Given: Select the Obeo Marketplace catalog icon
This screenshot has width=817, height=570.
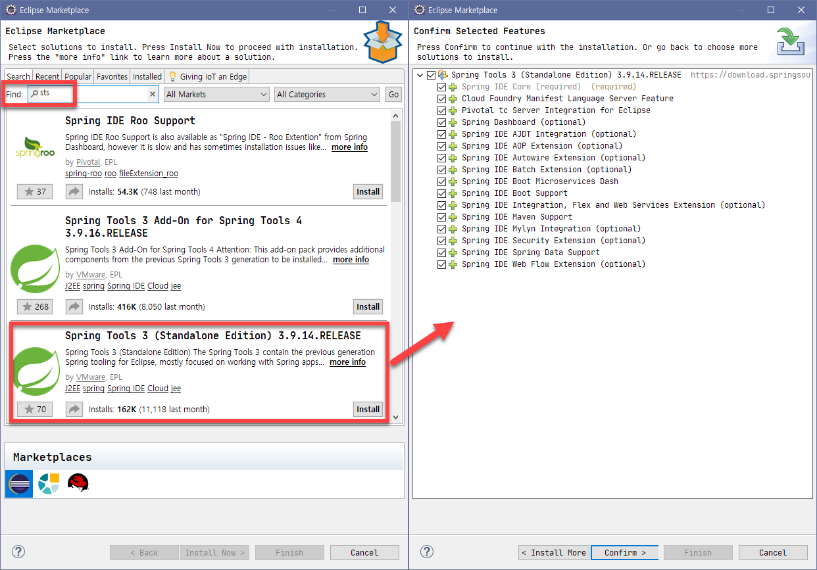Looking at the screenshot, I should pyautogui.click(x=49, y=484).
